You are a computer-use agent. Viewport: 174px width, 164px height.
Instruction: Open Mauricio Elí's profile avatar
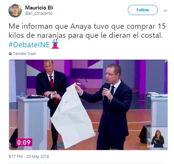15,11
